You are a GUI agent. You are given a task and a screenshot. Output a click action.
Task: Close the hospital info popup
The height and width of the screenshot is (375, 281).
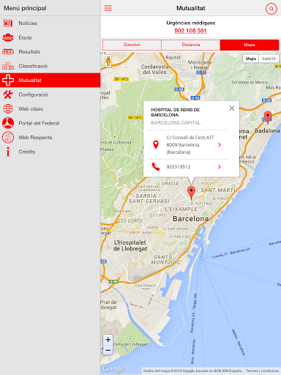point(232,108)
